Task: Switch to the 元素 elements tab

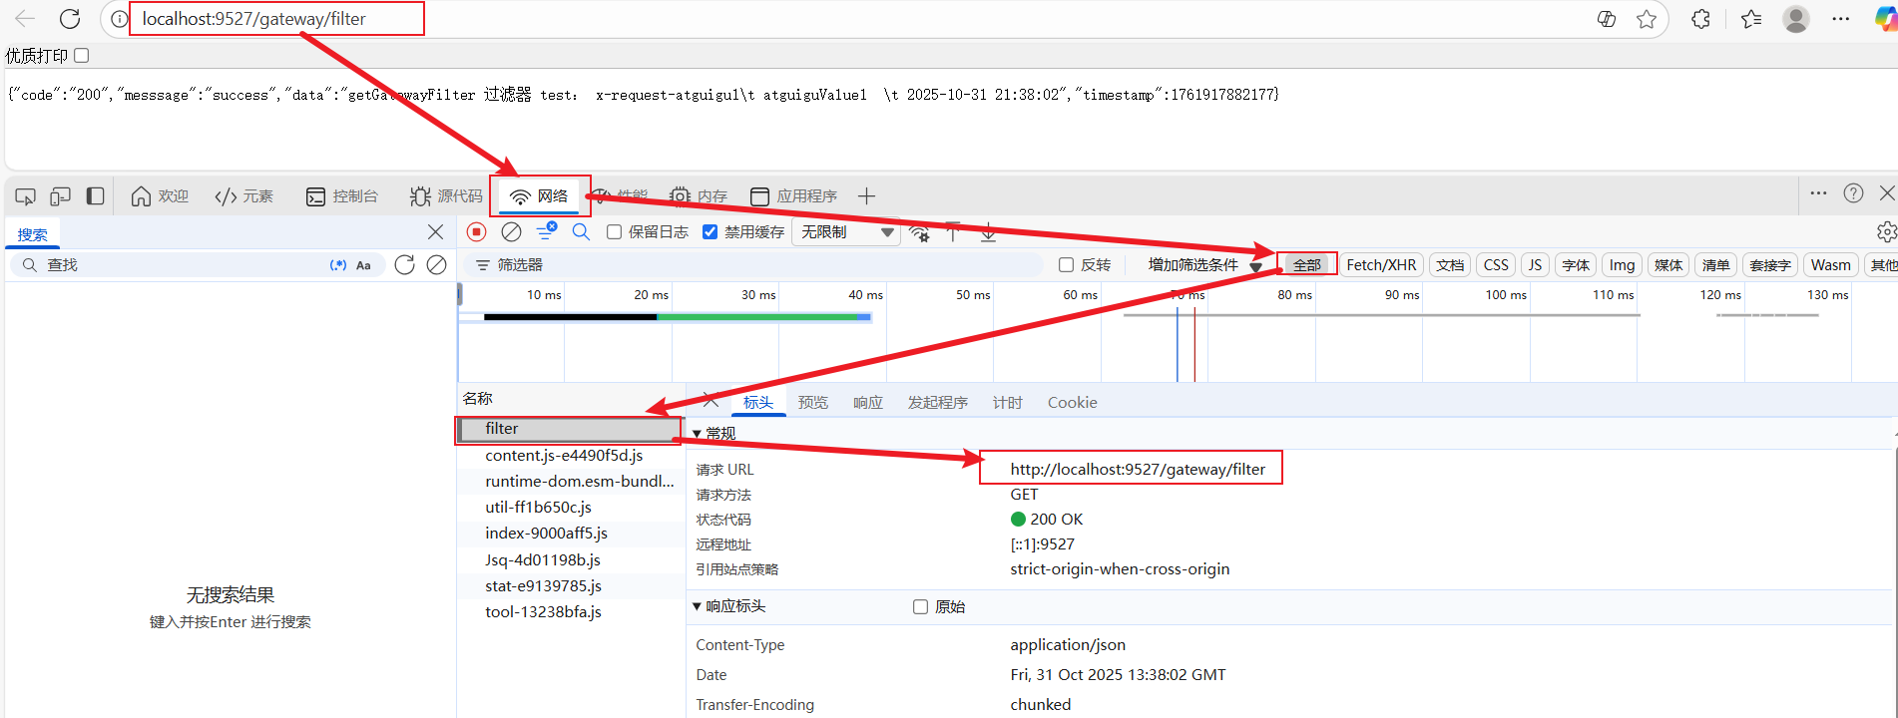Action: point(243,196)
